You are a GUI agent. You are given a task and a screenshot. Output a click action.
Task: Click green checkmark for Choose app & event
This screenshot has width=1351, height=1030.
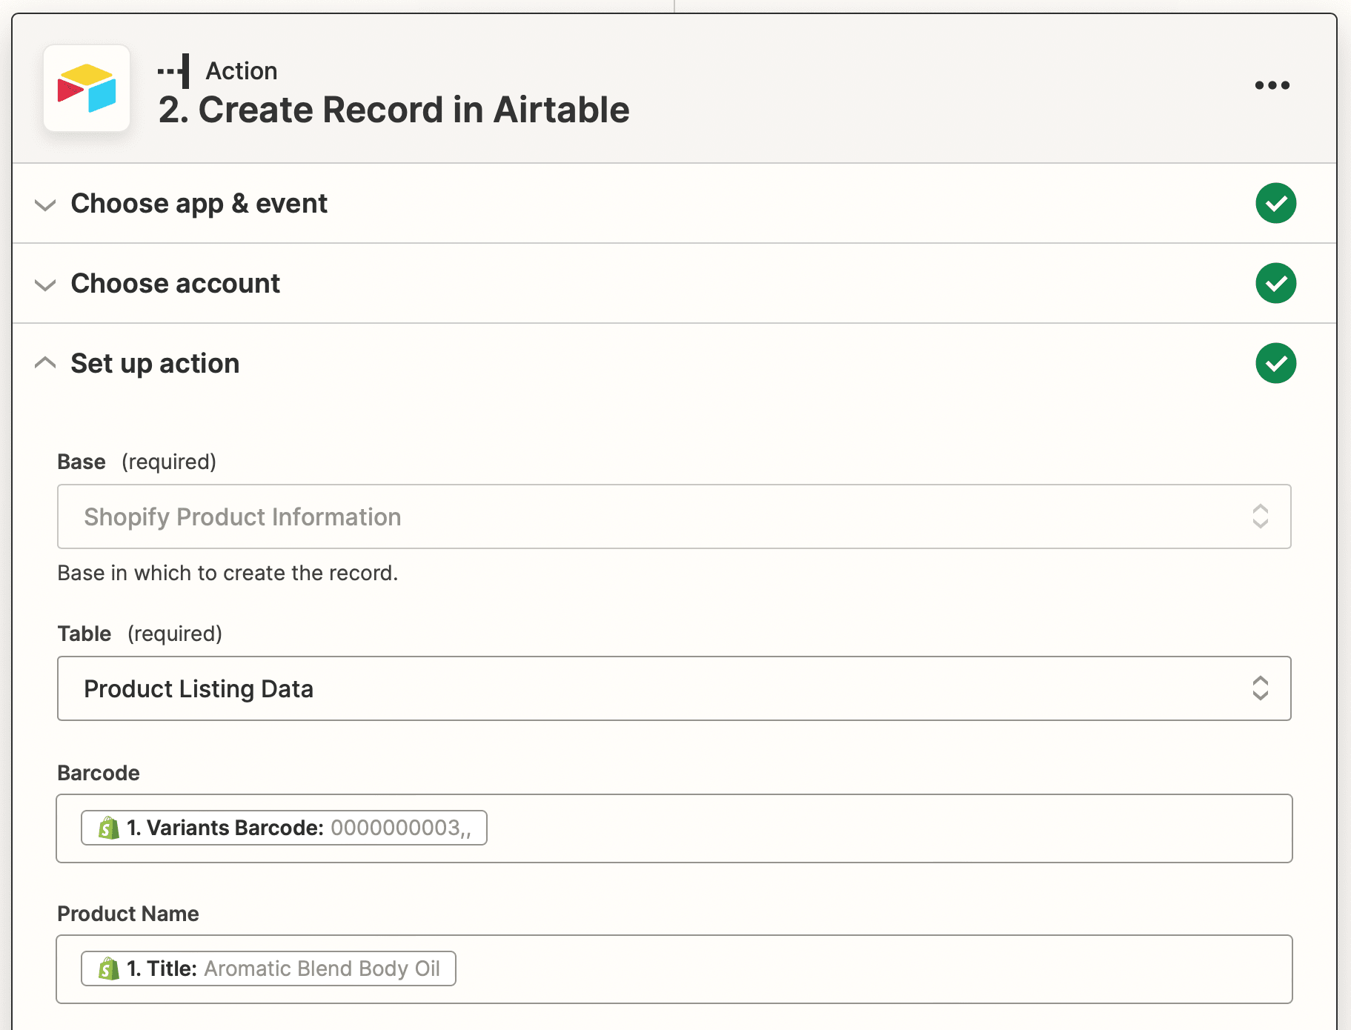[x=1275, y=203]
